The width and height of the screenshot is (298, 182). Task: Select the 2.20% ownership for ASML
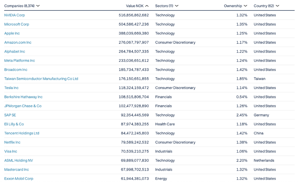[x=242, y=160]
